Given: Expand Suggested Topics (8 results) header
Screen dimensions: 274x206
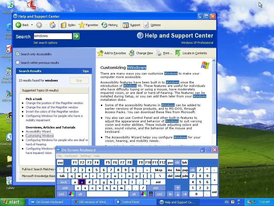Looking at the screenshot, I should [54, 90].
